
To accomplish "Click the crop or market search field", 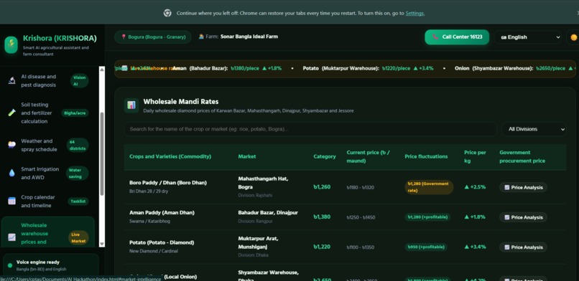I will point(310,129).
